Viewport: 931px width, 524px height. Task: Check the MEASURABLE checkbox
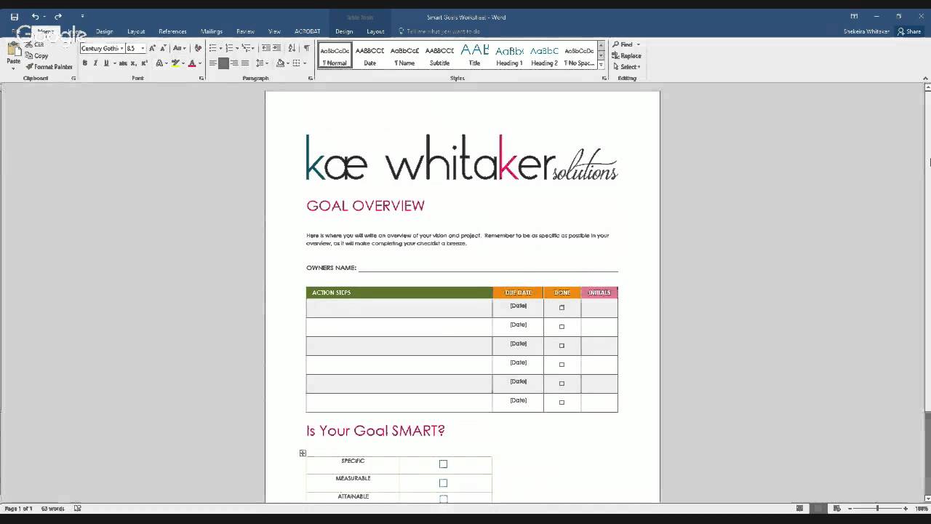click(443, 483)
